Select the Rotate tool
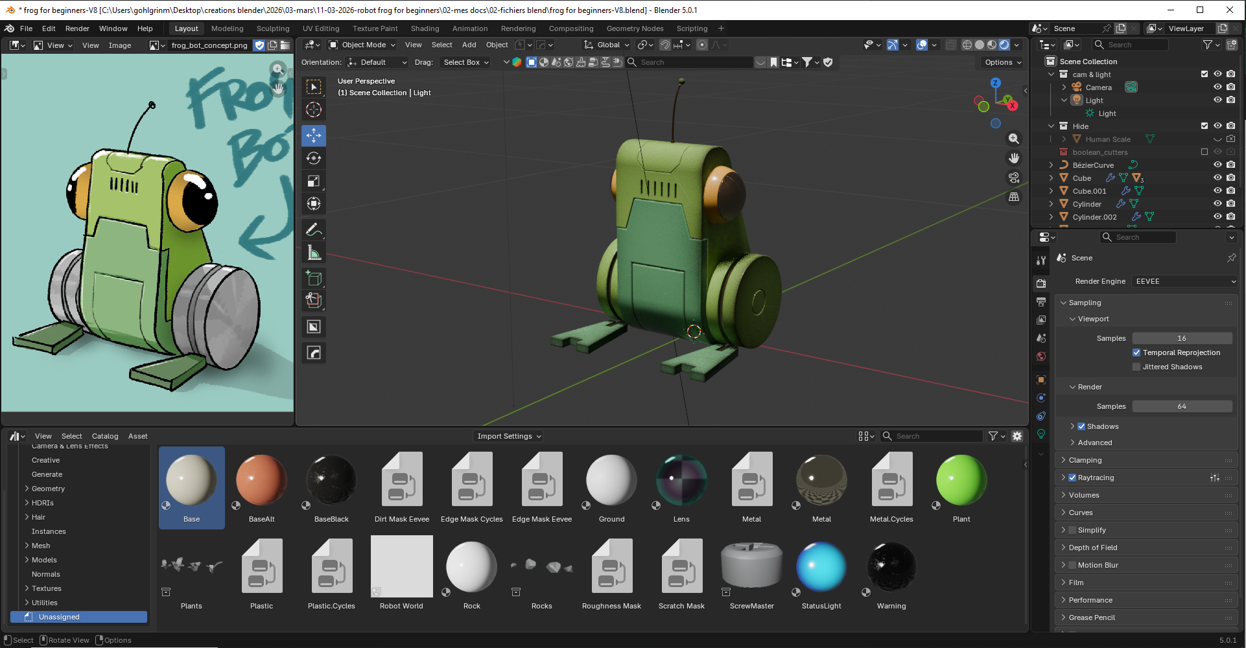The image size is (1246, 648). 314,158
